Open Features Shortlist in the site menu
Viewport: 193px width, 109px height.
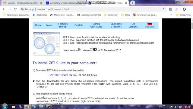[63, 25]
